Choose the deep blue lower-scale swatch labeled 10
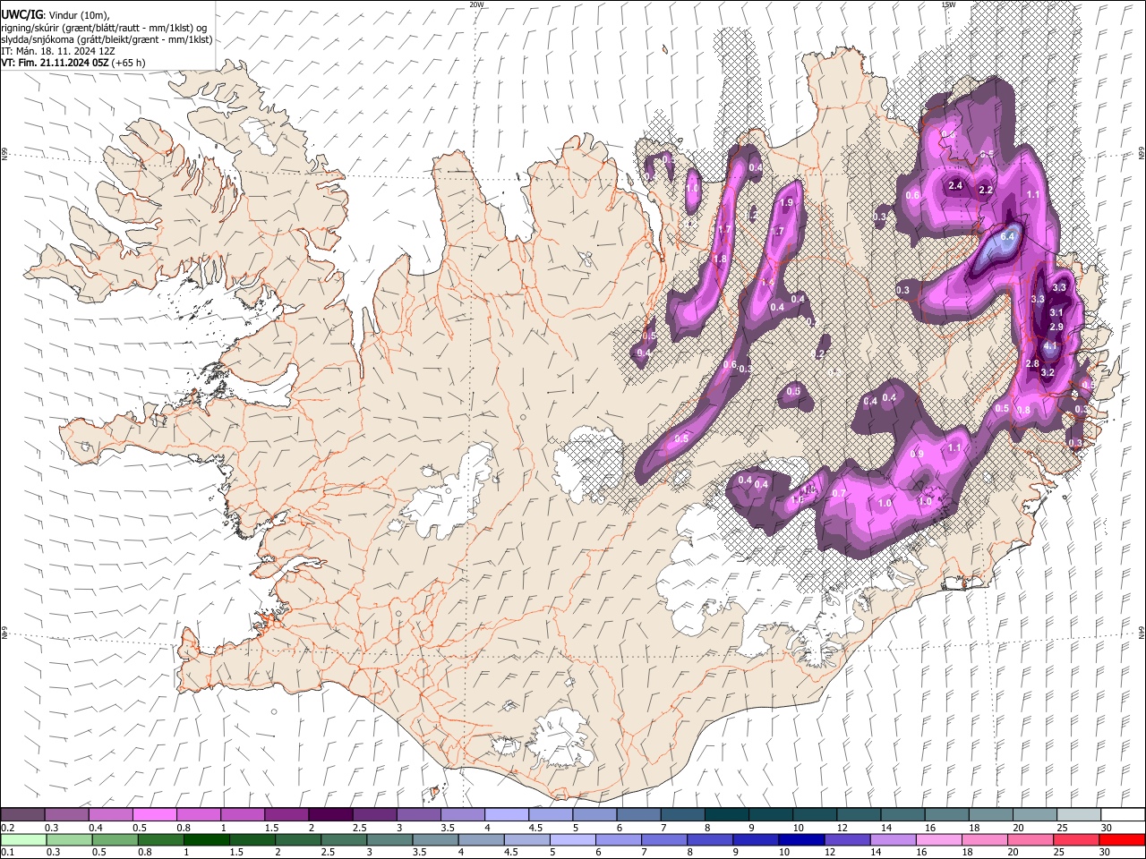 click(x=800, y=839)
